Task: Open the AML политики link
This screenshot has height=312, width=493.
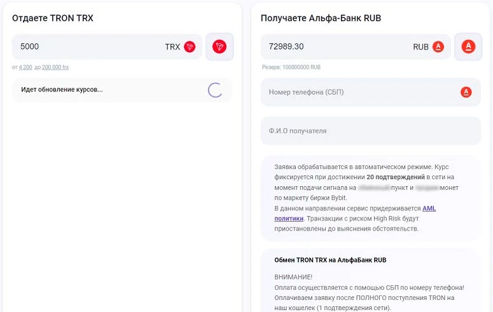Action: tap(429, 208)
